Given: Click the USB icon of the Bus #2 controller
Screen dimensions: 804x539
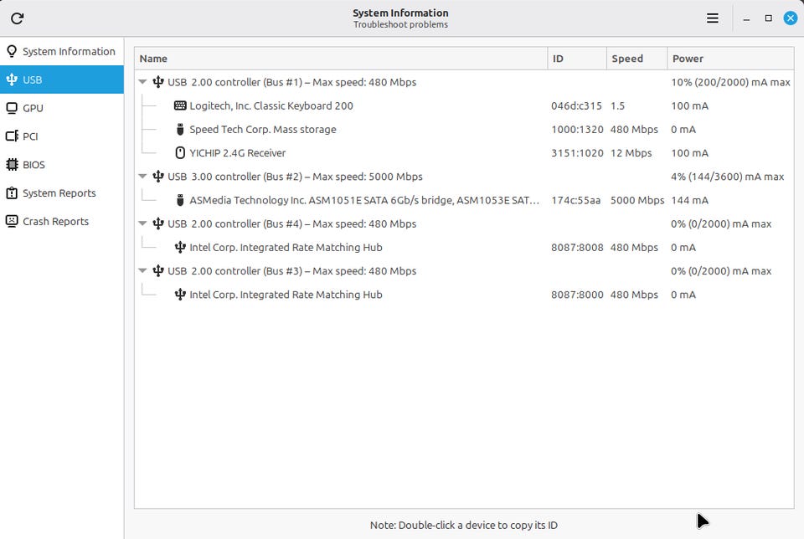Looking at the screenshot, I should coord(158,177).
